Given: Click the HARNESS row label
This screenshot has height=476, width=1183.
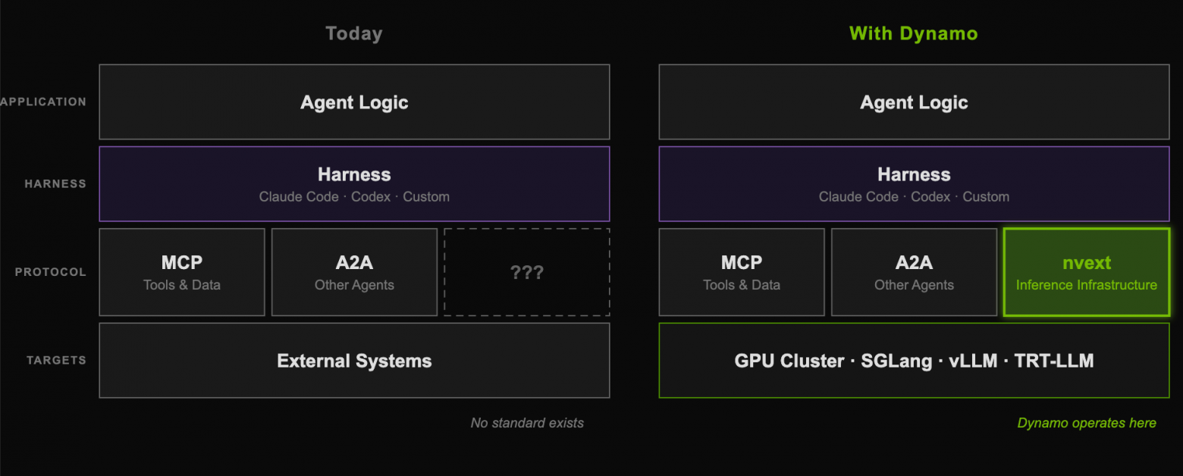Looking at the screenshot, I should 57,183.
